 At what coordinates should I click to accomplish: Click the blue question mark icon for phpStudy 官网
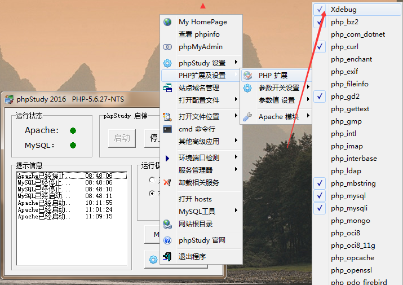(x=167, y=240)
